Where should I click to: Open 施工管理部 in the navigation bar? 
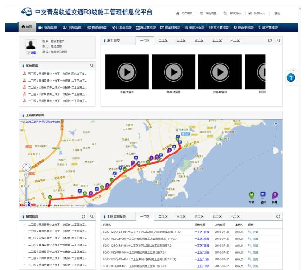pyautogui.click(x=146, y=27)
